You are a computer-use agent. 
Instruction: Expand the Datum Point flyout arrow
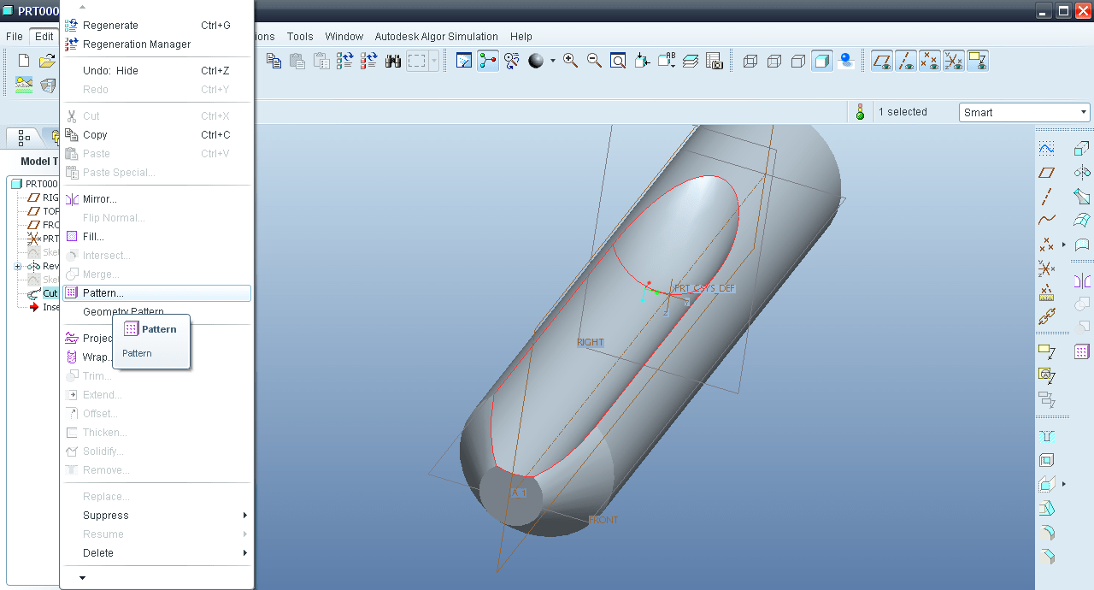[1063, 245]
